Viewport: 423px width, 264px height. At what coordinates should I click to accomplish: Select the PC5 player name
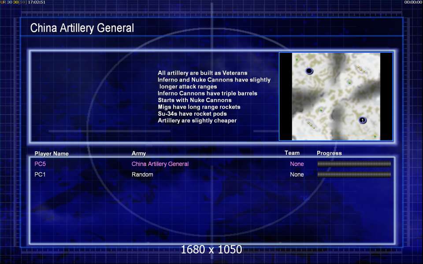40,164
